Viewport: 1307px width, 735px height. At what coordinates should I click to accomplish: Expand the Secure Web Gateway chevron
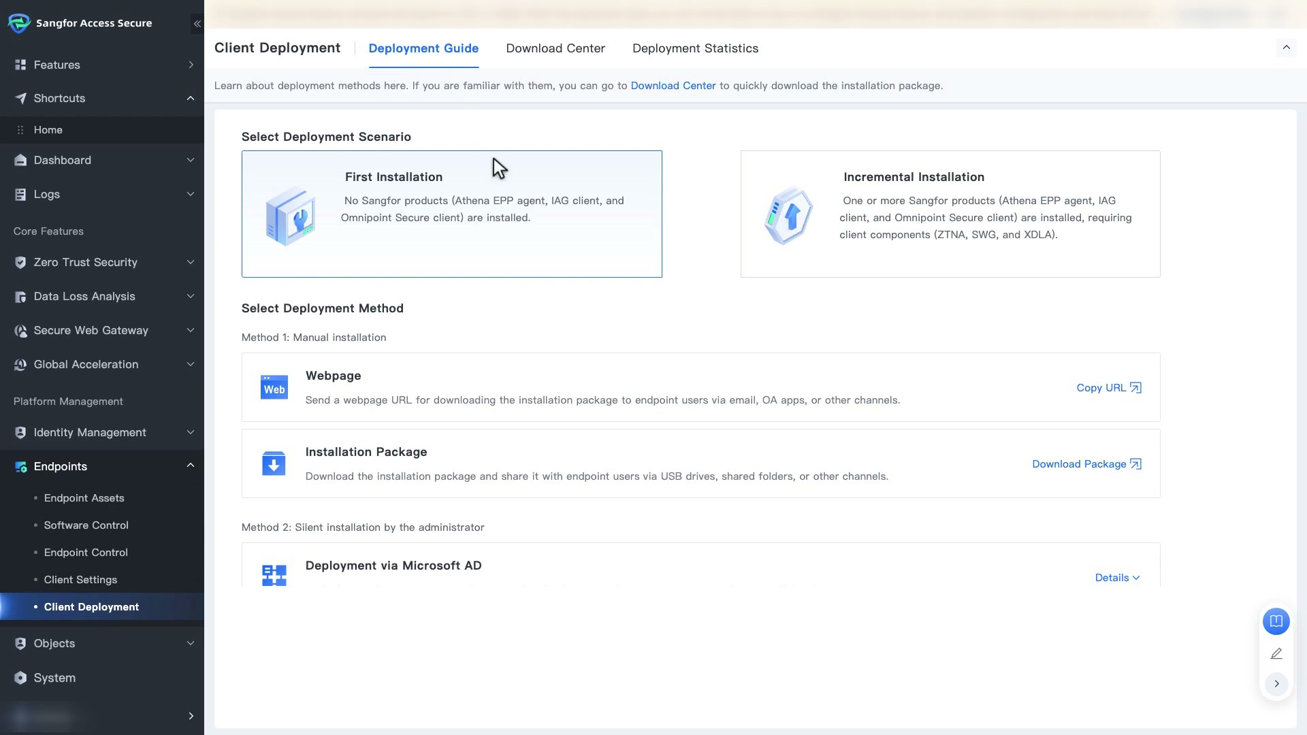(x=191, y=330)
